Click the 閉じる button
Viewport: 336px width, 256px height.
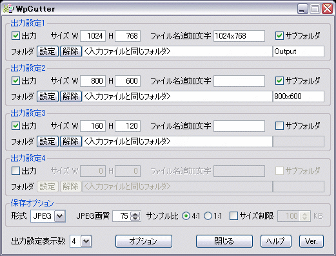(x=224, y=241)
